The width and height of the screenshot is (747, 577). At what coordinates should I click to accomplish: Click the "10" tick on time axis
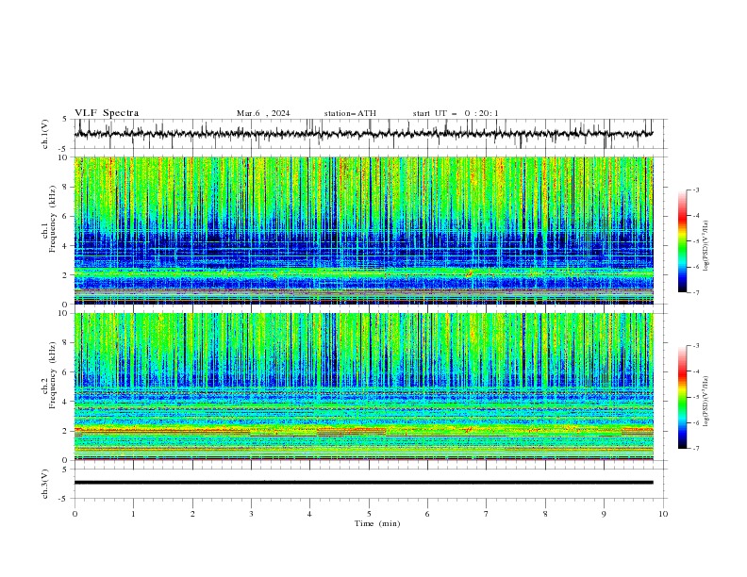click(x=663, y=514)
